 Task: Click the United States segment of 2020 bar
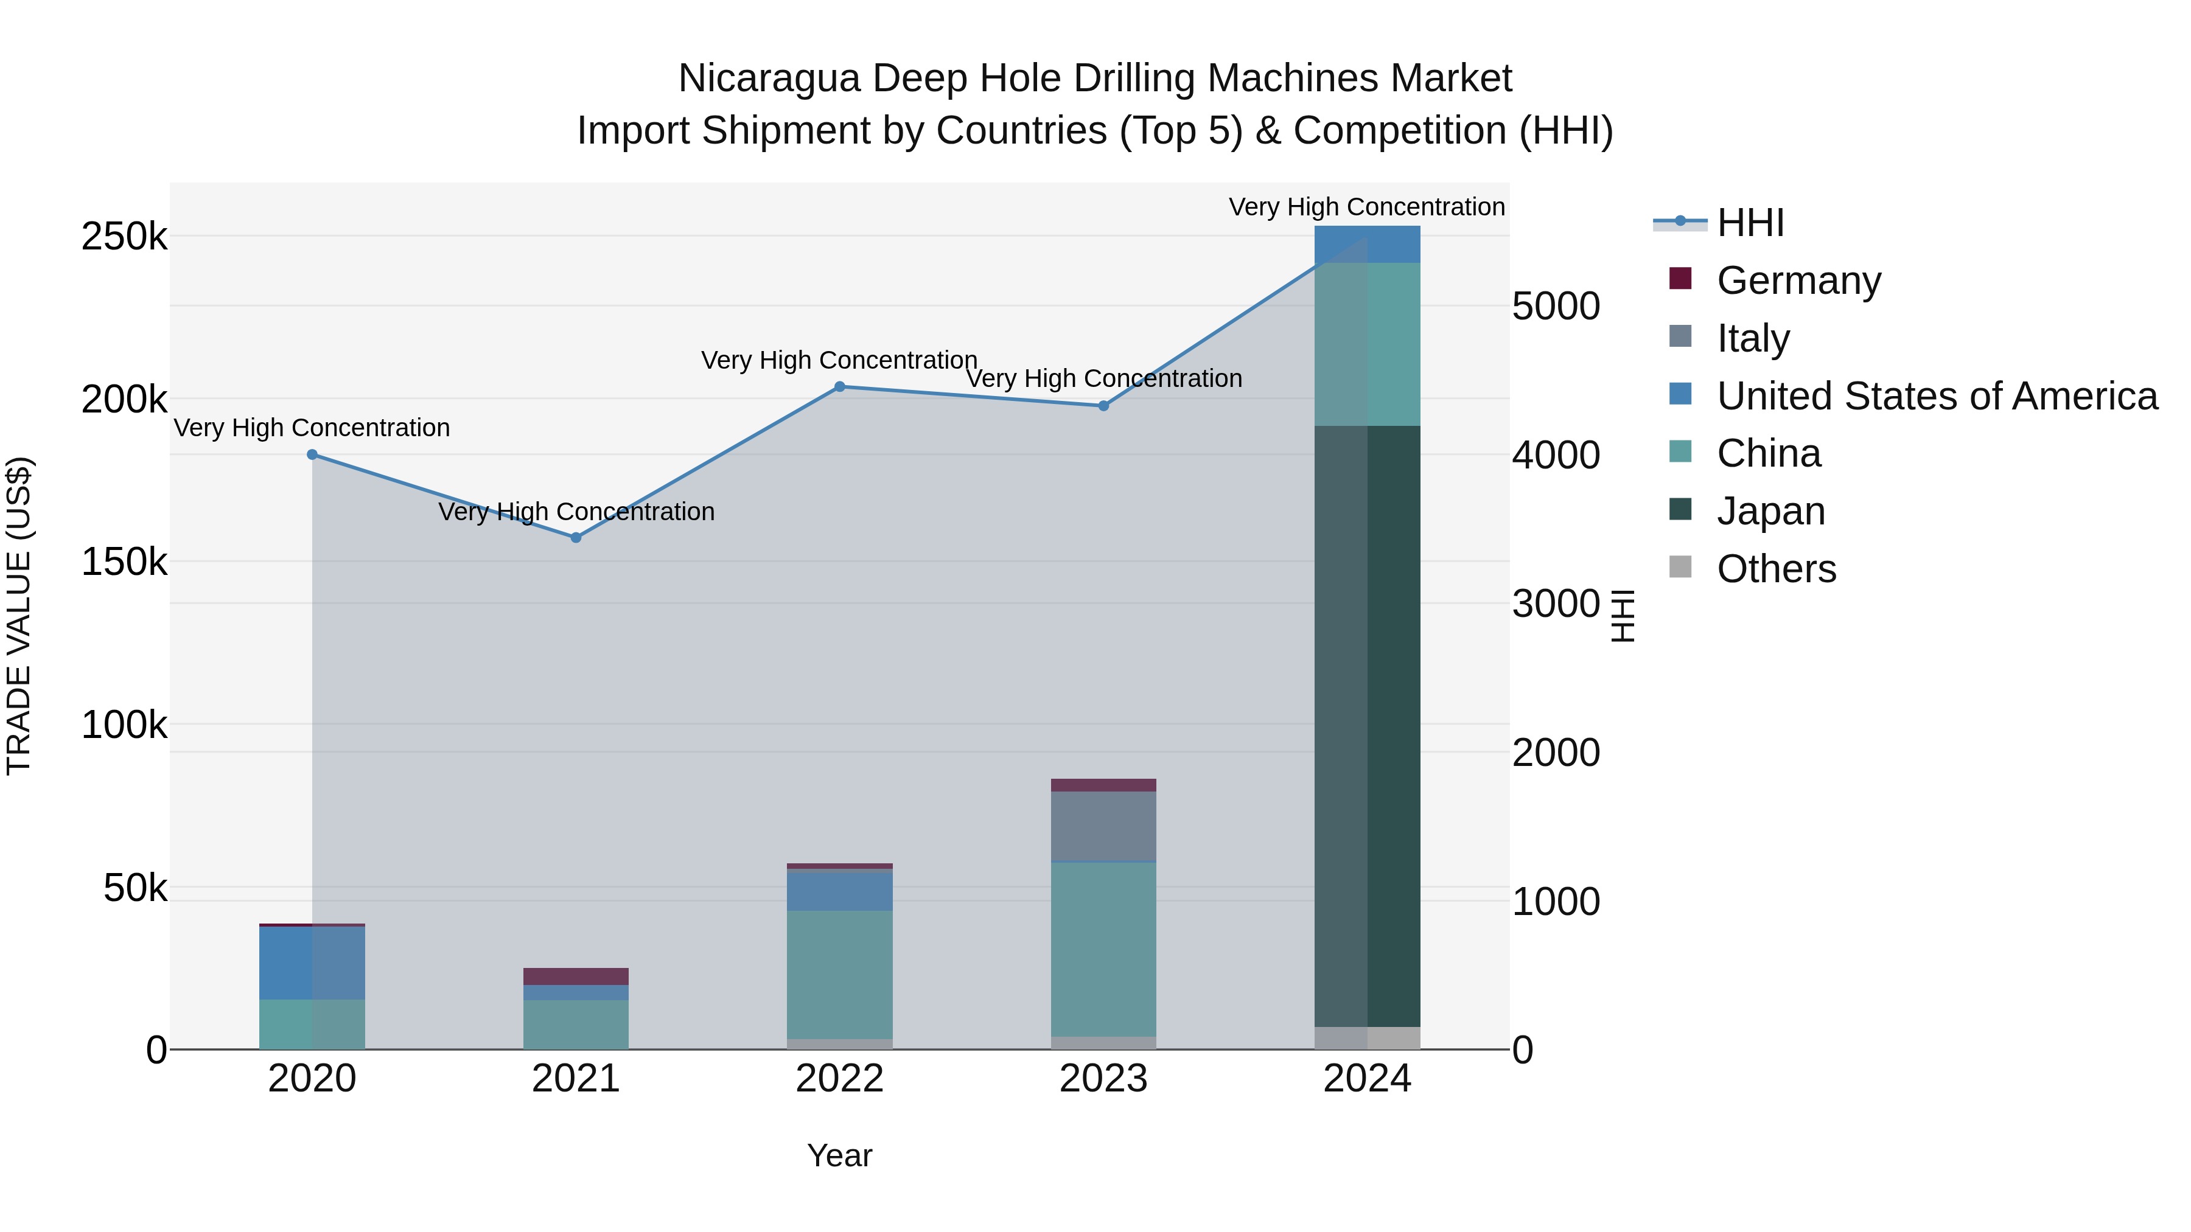point(312,963)
